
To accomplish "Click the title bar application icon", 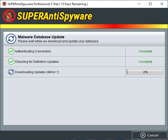I will (4, 4).
